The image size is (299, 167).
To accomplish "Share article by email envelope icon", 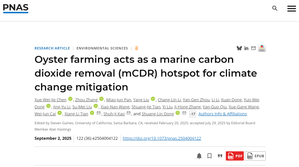I will click(253, 48).
